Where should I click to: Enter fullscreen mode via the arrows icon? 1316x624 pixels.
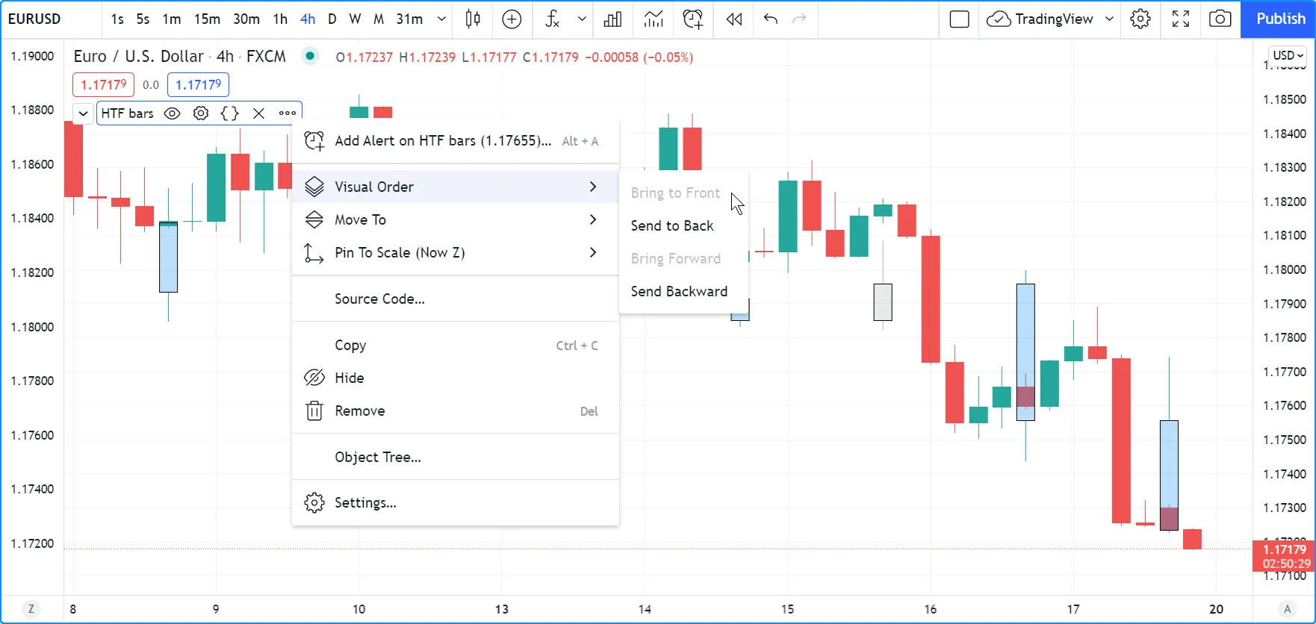coord(1180,19)
